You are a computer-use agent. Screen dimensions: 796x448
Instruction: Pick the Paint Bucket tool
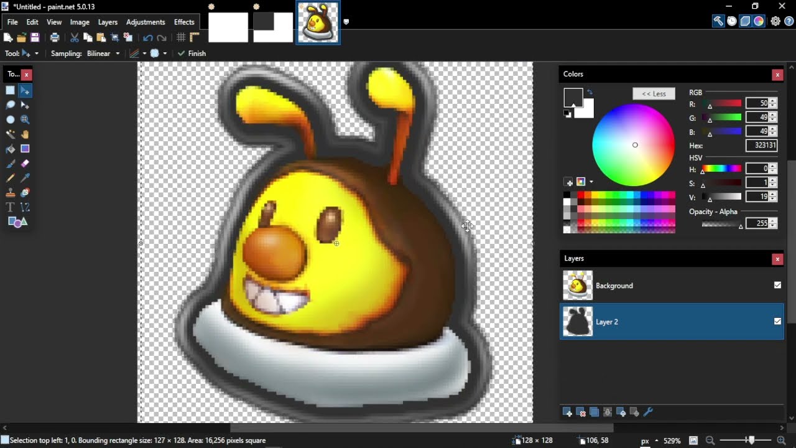click(11, 149)
